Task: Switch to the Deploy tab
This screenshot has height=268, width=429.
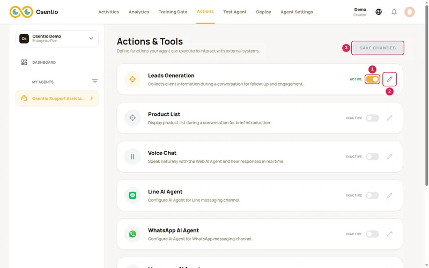Action: coord(263,12)
